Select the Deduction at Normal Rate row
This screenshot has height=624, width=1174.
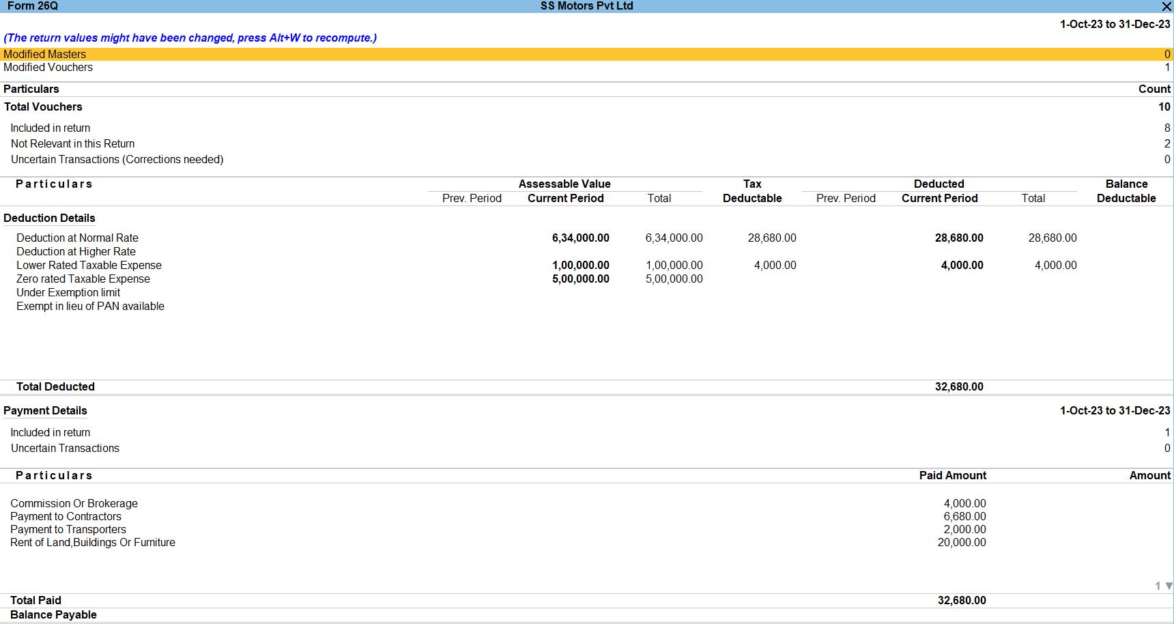77,238
